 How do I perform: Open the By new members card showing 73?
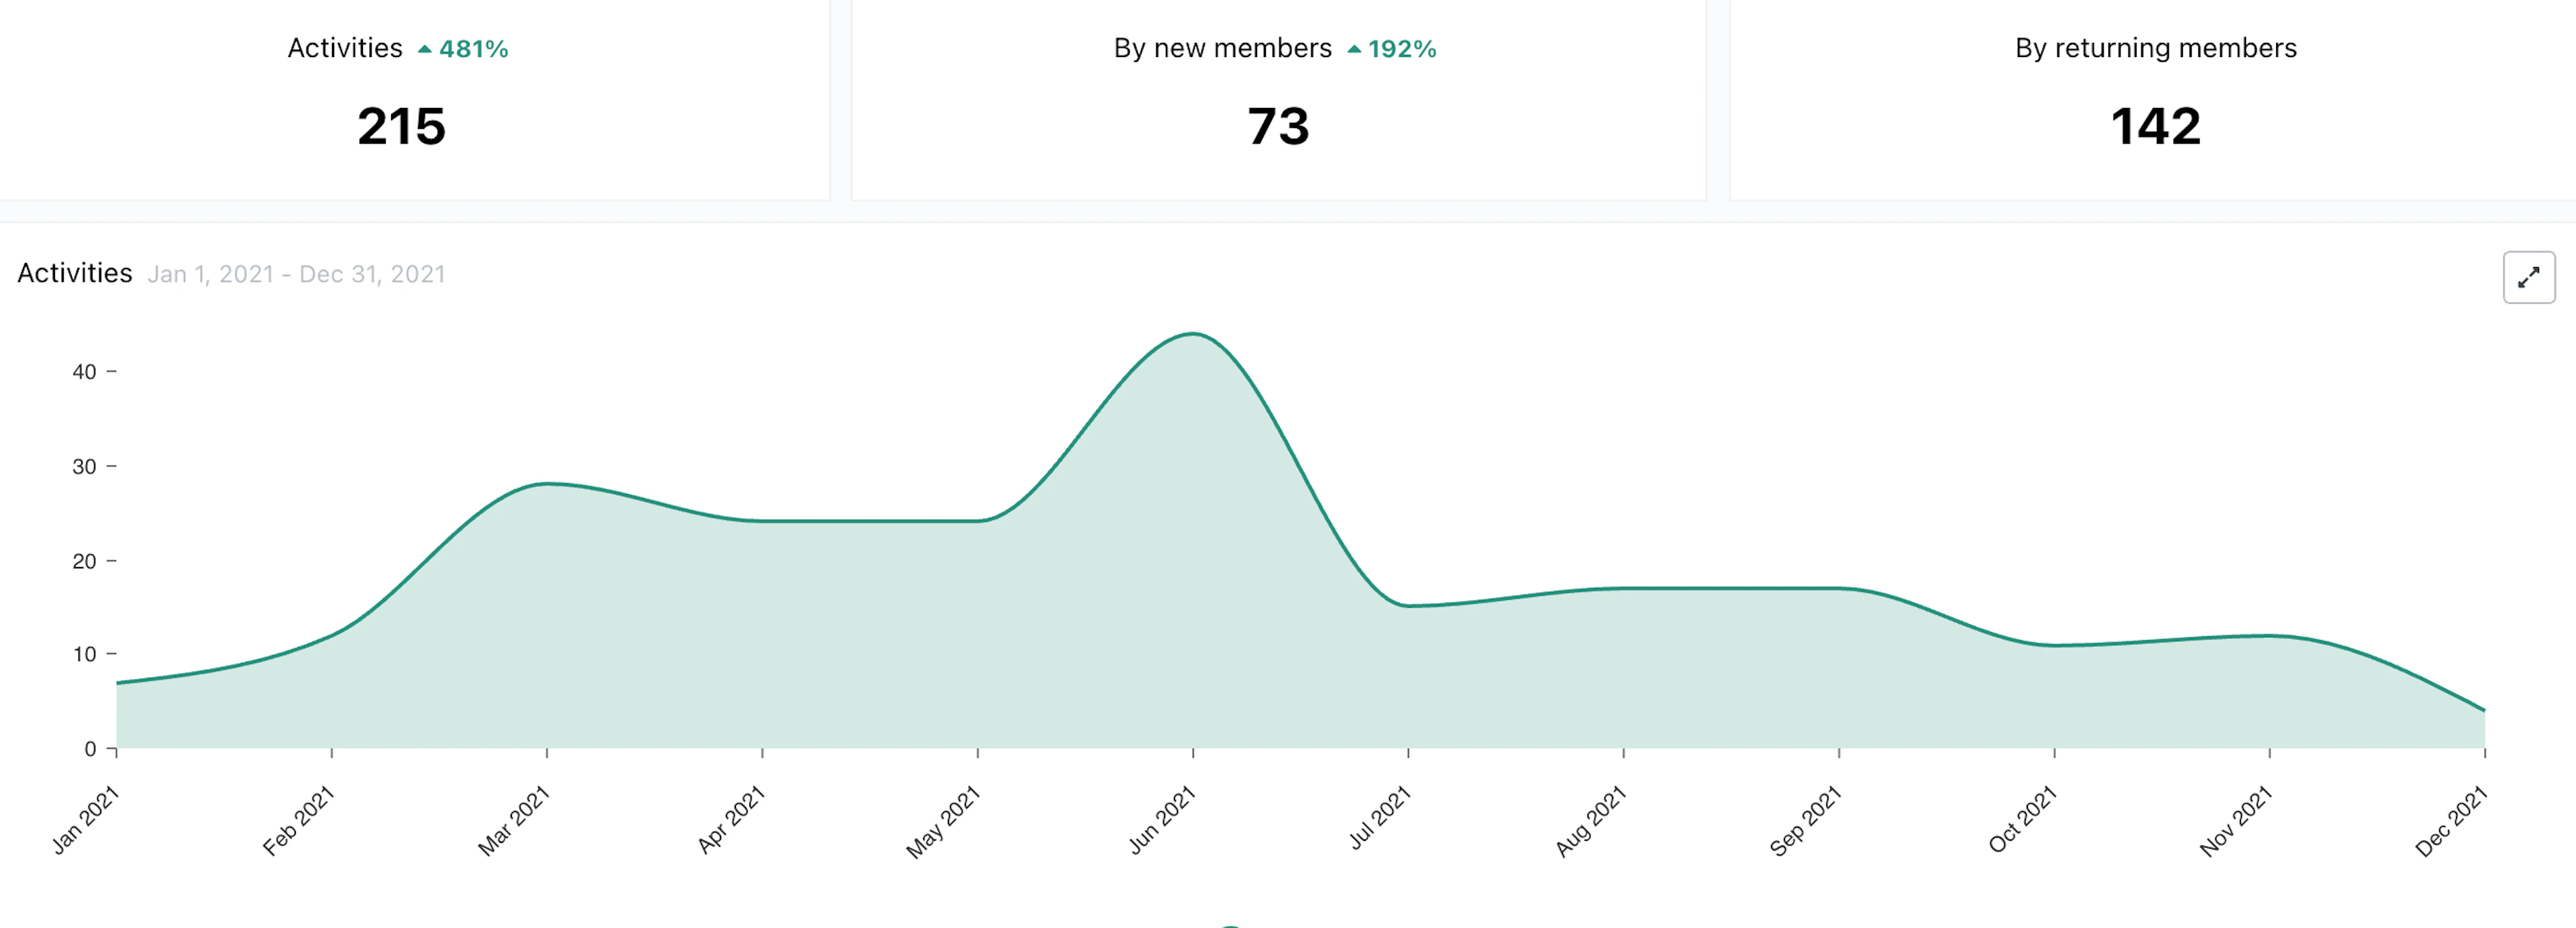pos(1278,99)
